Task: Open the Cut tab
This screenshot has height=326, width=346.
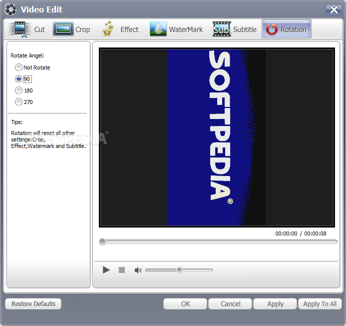Action: 27,29
